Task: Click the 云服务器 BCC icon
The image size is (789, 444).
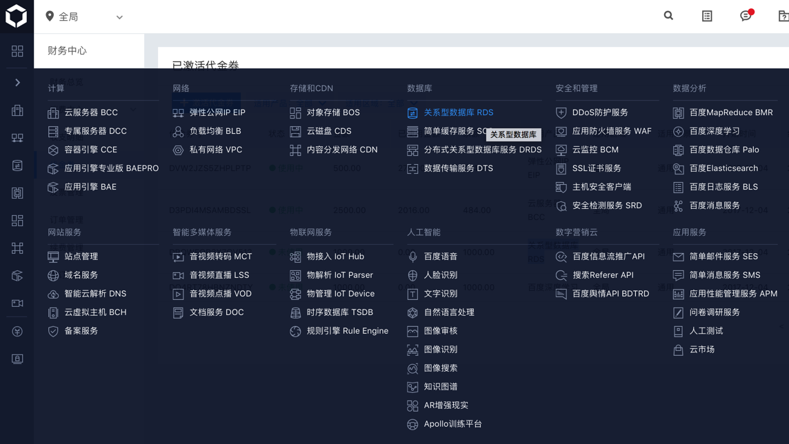Action: click(x=53, y=112)
